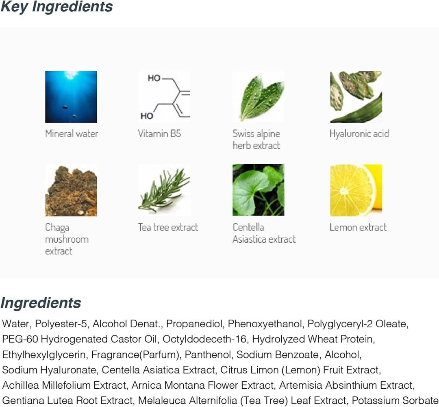Open the Lemon slice image

pos(356,190)
